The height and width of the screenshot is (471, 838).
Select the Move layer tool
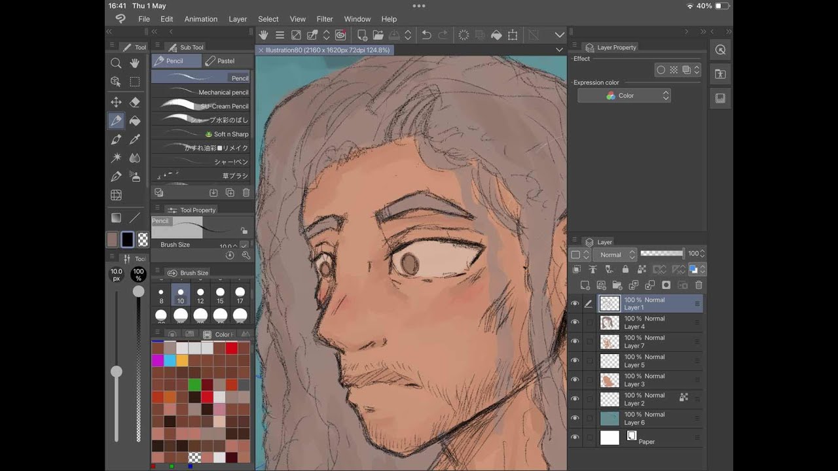[x=116, y=102]
